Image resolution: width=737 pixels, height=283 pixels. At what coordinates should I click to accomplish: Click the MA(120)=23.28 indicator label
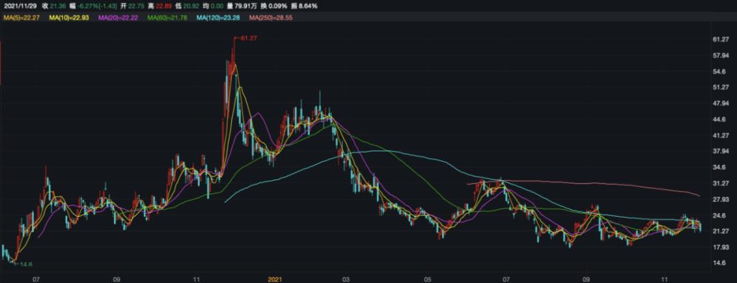point(218,18)
